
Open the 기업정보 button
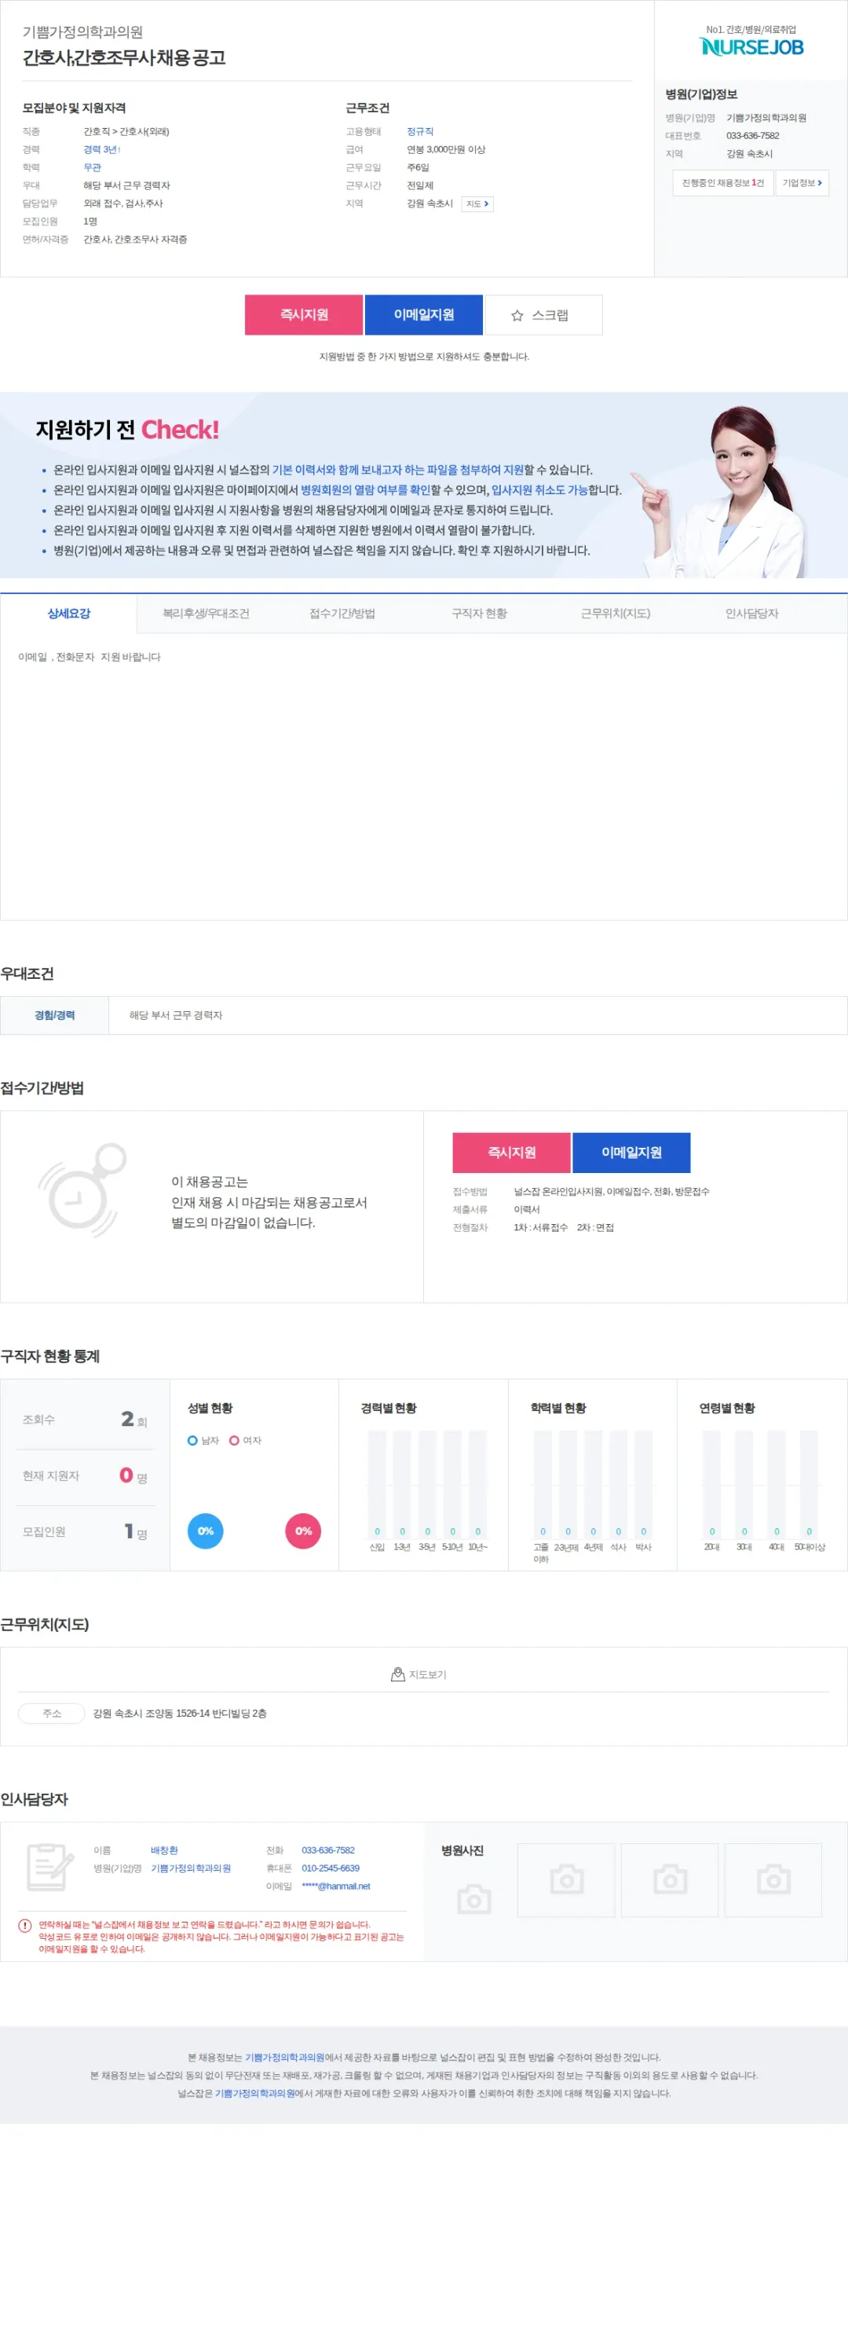pos(802,183)
